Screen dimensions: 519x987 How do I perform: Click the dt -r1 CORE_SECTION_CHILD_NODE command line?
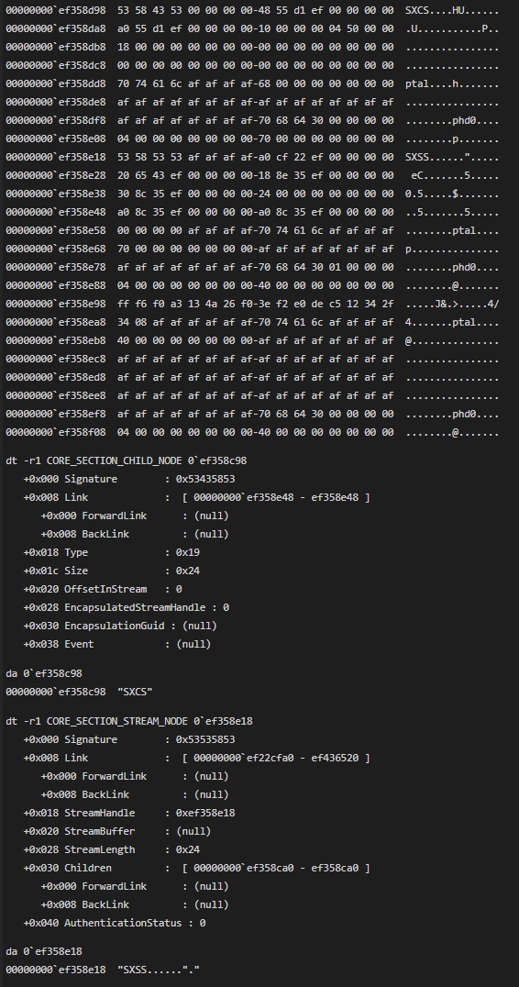point(126,460)
